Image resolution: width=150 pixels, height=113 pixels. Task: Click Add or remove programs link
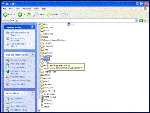coord(17,39)
